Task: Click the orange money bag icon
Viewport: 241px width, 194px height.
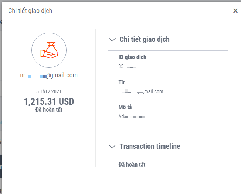Action: coord(49,50)
